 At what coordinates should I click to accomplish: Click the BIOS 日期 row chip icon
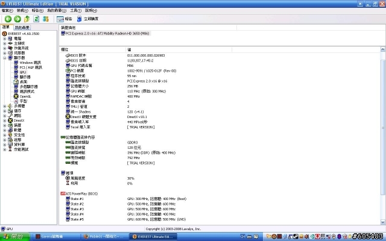coord(68,61)
